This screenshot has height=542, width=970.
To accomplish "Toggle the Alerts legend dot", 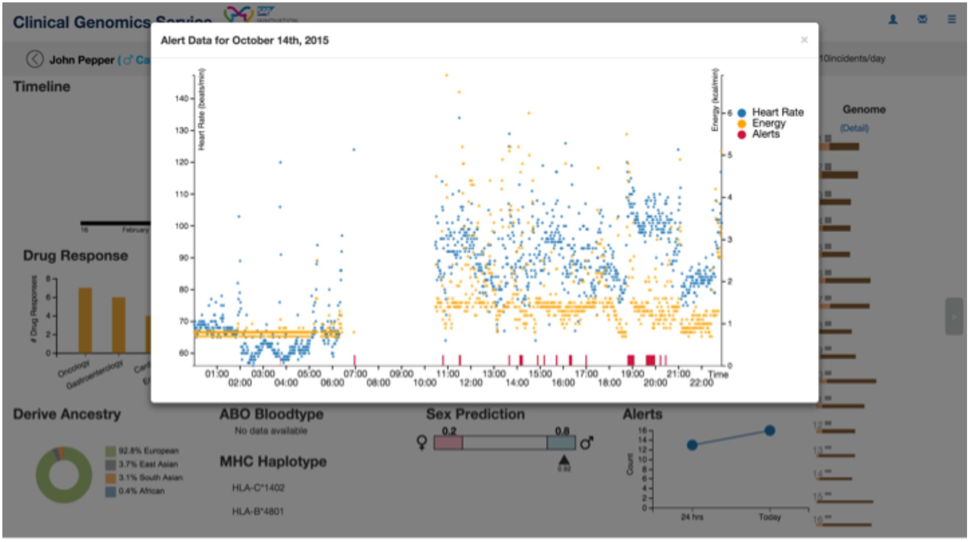I will click(741, 135).
